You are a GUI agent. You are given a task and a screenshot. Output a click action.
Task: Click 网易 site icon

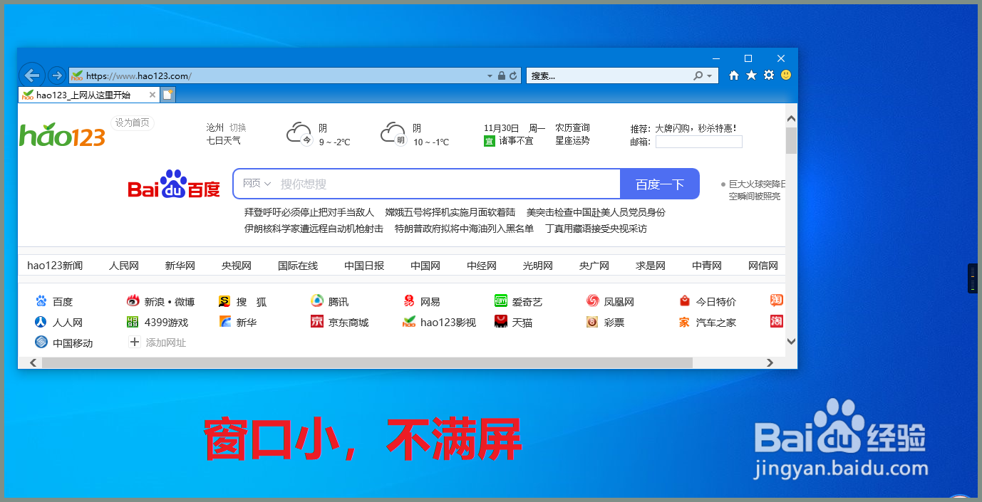pyautogui.click(x=409, y=301)
